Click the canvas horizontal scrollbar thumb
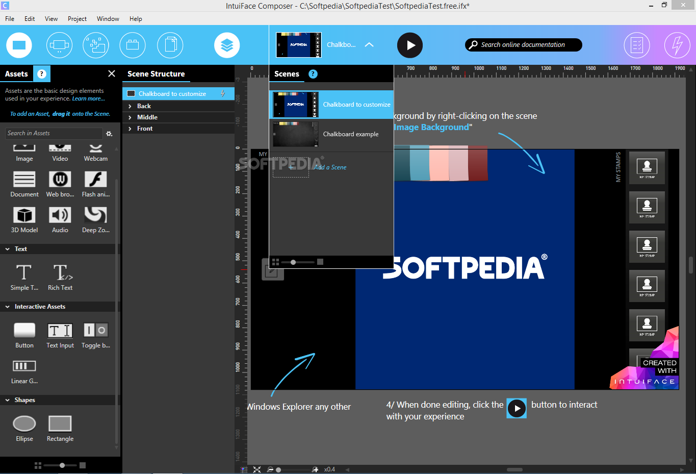 coord(514,469)
